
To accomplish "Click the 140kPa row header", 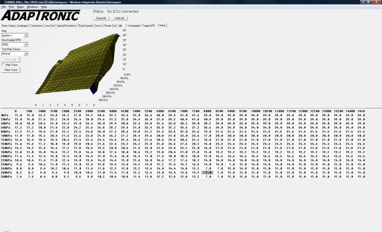I will [x=6, y=144].
